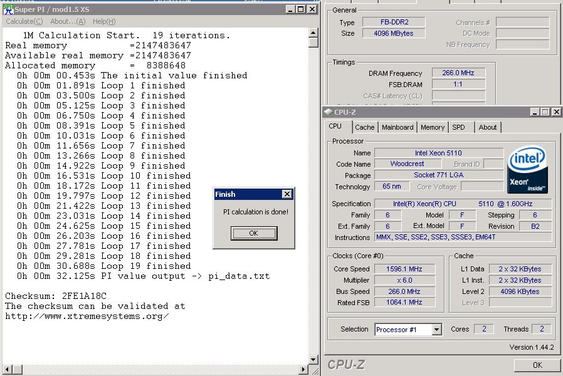Switch to the Memory tab in CPU-Z
The image size is (563, 376).
[x=433, y=127]
